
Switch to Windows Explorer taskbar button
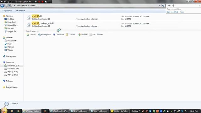click(31, 111)
